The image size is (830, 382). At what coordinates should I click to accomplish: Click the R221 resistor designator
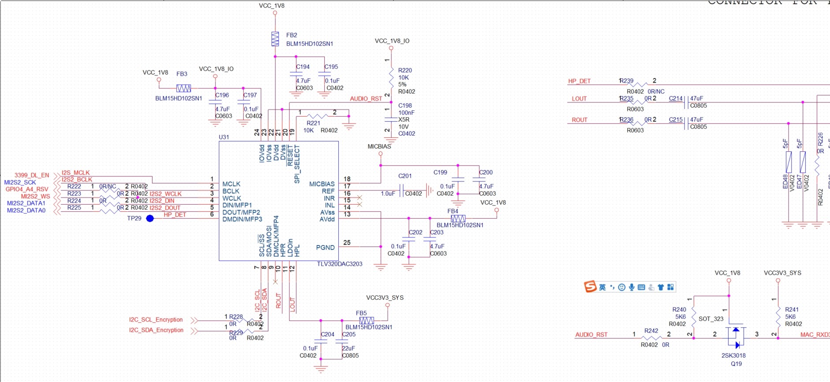(x=314, y=123)
